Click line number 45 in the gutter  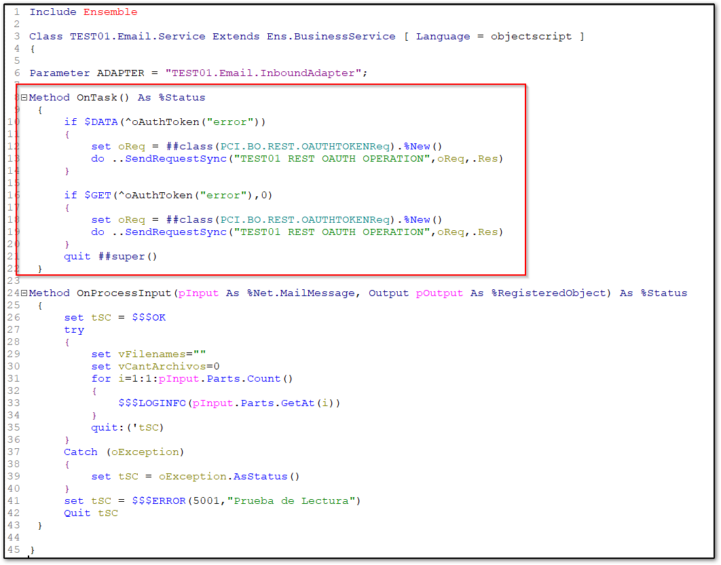click(13, 549)
